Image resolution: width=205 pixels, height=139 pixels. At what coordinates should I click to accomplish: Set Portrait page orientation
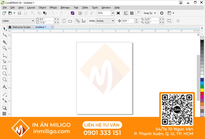pyautogui.click(x=64, y=21)
